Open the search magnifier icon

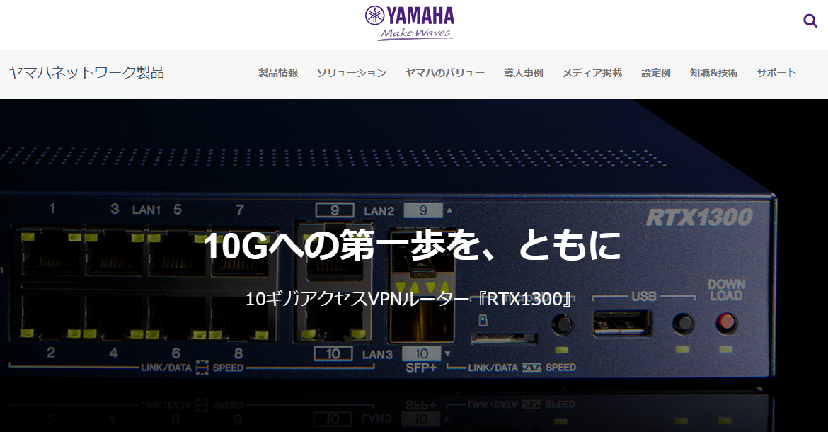pos(810,21)
